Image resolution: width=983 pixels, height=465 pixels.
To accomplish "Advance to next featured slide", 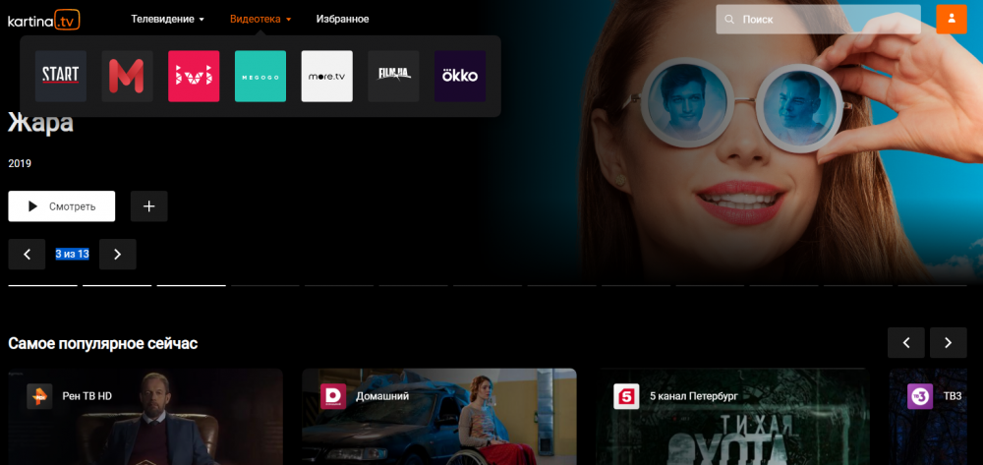I will 118,255.
